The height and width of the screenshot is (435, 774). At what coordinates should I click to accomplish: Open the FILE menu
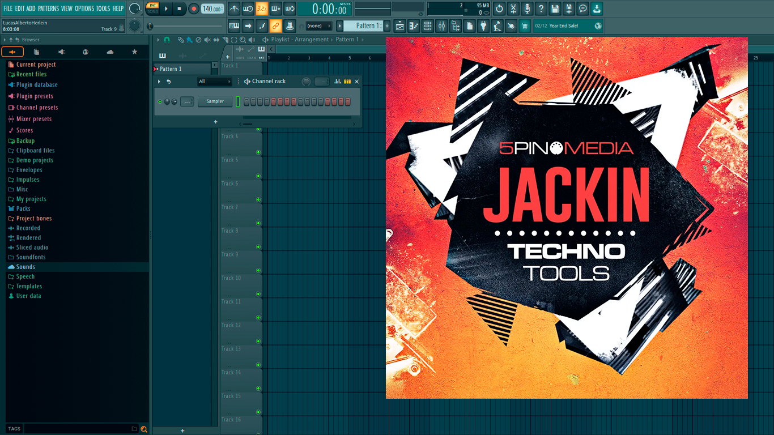[8, 8]
